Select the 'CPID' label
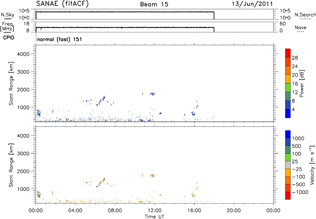 click(x=9, y=38)
